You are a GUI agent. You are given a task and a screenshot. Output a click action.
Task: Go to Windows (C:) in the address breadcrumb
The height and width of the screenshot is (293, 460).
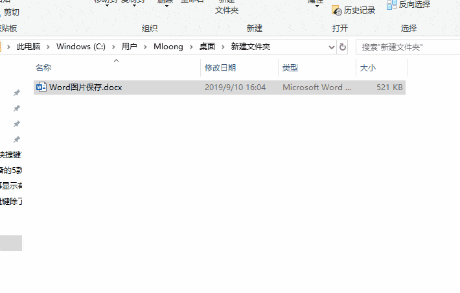click(81, 47)
